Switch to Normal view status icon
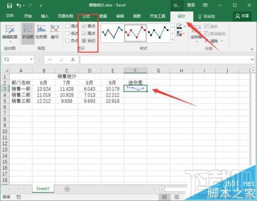 coord(164,197)
